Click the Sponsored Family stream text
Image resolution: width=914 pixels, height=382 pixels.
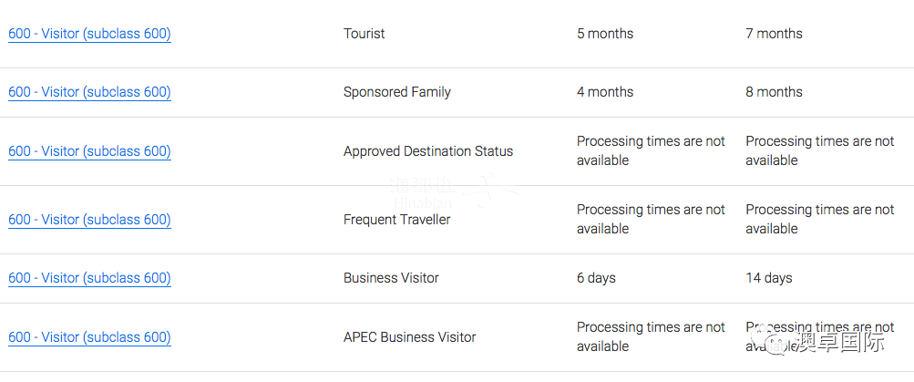396,92
